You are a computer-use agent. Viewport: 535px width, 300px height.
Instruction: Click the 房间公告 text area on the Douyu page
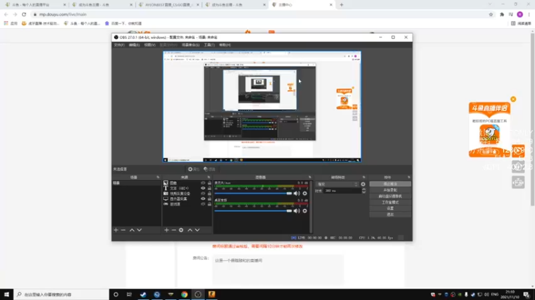(278, 269)
